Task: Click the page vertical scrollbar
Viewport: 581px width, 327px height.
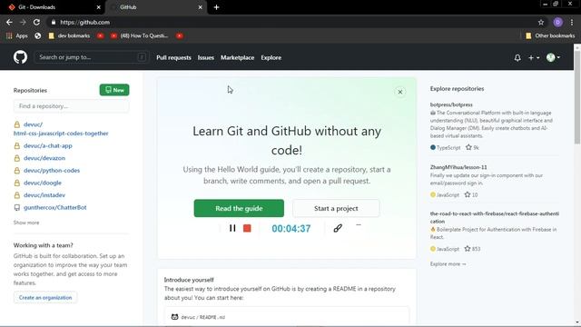Action: [577, 97]
